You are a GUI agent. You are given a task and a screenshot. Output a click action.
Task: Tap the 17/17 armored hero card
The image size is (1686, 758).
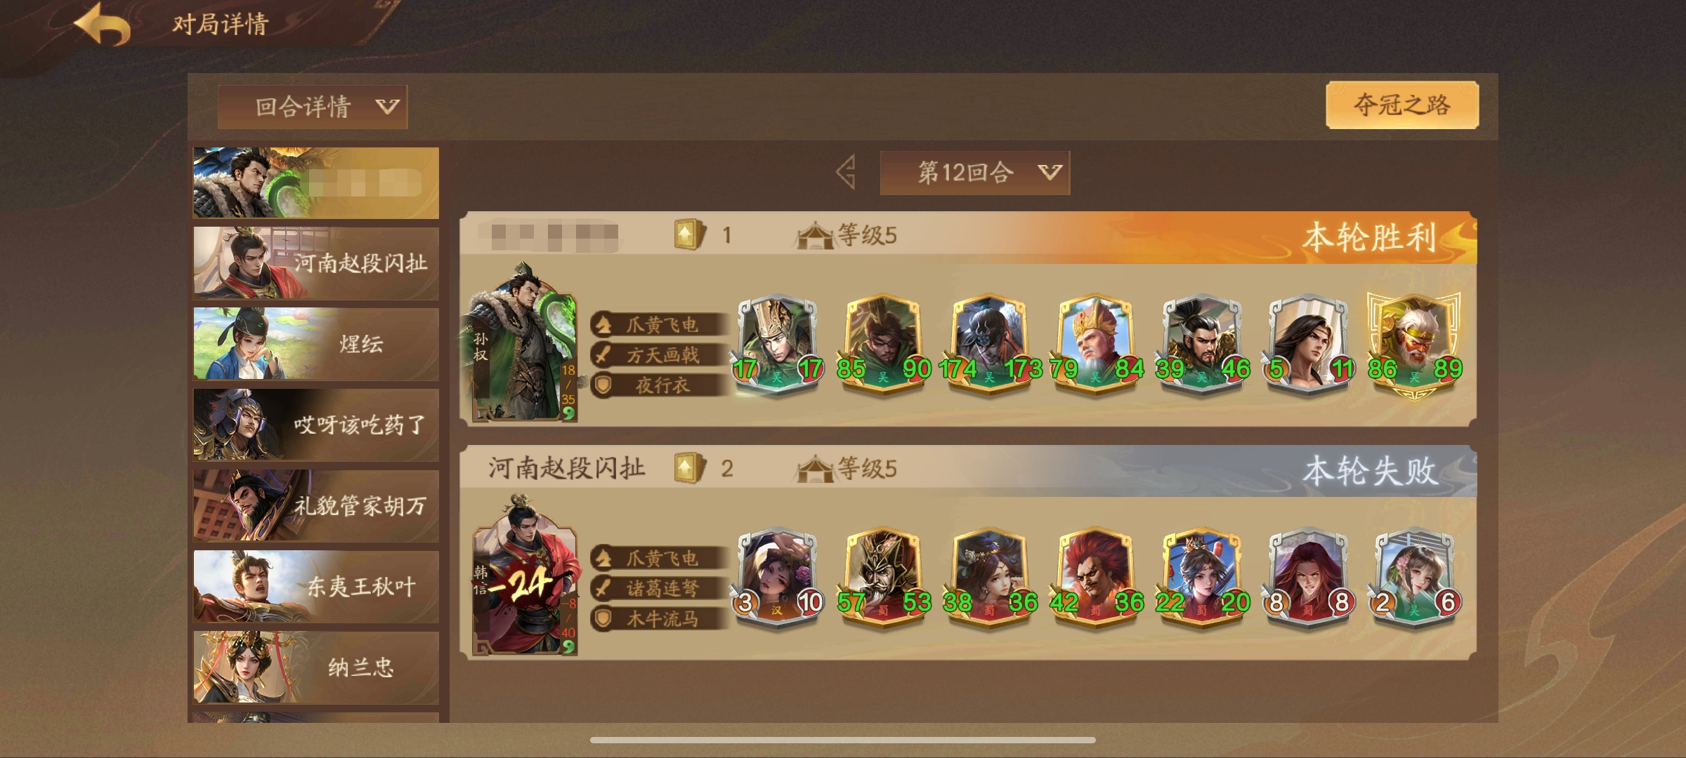(x=777, y=345)
